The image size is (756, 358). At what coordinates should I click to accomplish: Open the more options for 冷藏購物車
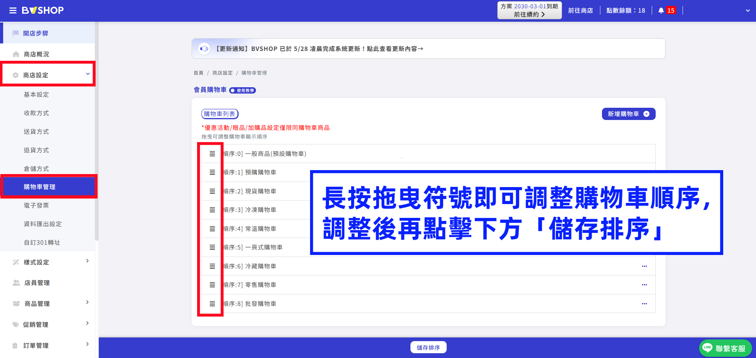(644, 266)
